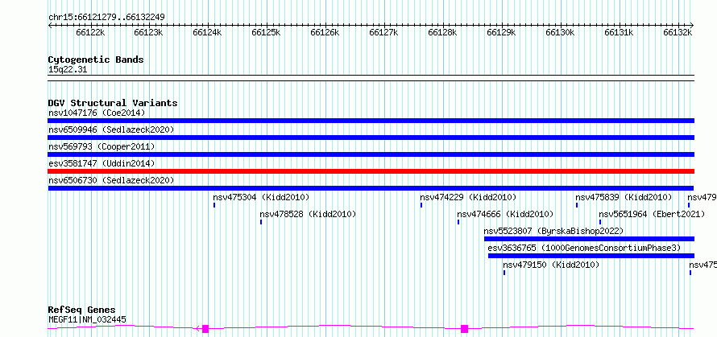Click the nsv5651964 (Ebert2021) marker
717x337 pixels.
600,222
